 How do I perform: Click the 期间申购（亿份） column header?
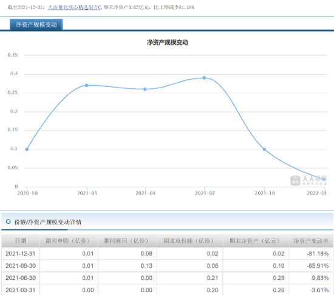(x=69, y=241)
